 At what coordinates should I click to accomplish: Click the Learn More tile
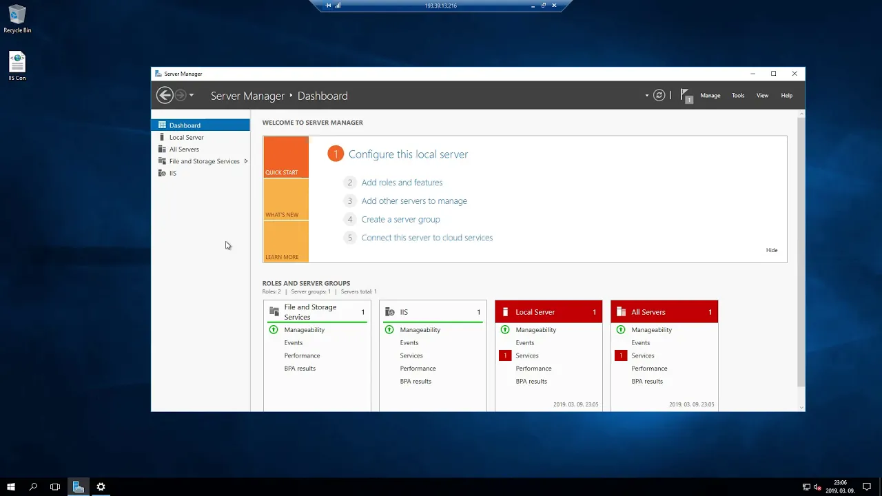click(x=286, y=241)
